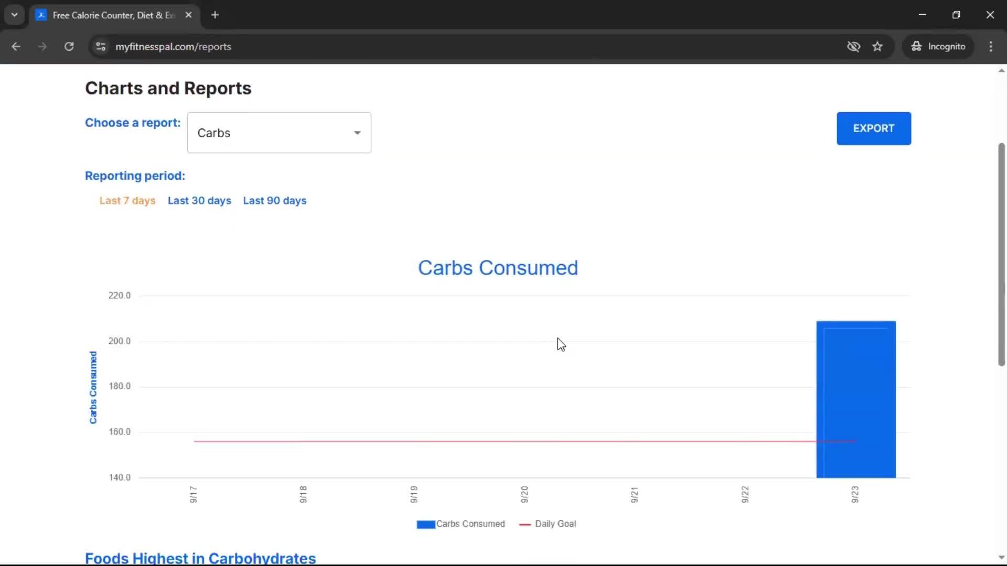Open the Carbs report dropdown
Screen dimensions: 1007x566
pyautogui.click(x=279, y=133)
